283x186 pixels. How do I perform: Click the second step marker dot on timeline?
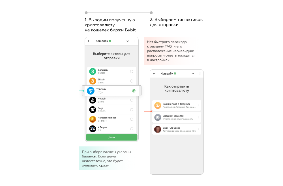point(151,13)
